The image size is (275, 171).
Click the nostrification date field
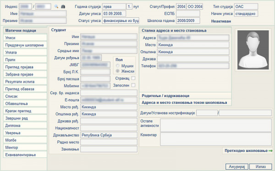(207, 113)
